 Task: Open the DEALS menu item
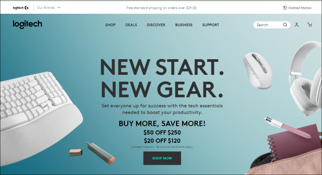click(131, 25)
